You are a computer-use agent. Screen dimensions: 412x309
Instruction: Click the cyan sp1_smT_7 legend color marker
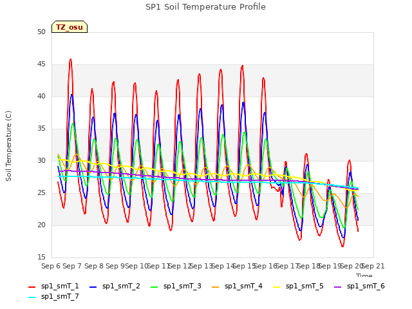32,297
